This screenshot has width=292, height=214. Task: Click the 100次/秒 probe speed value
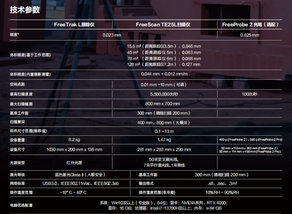pyautogui.click(x=249, y=94)
